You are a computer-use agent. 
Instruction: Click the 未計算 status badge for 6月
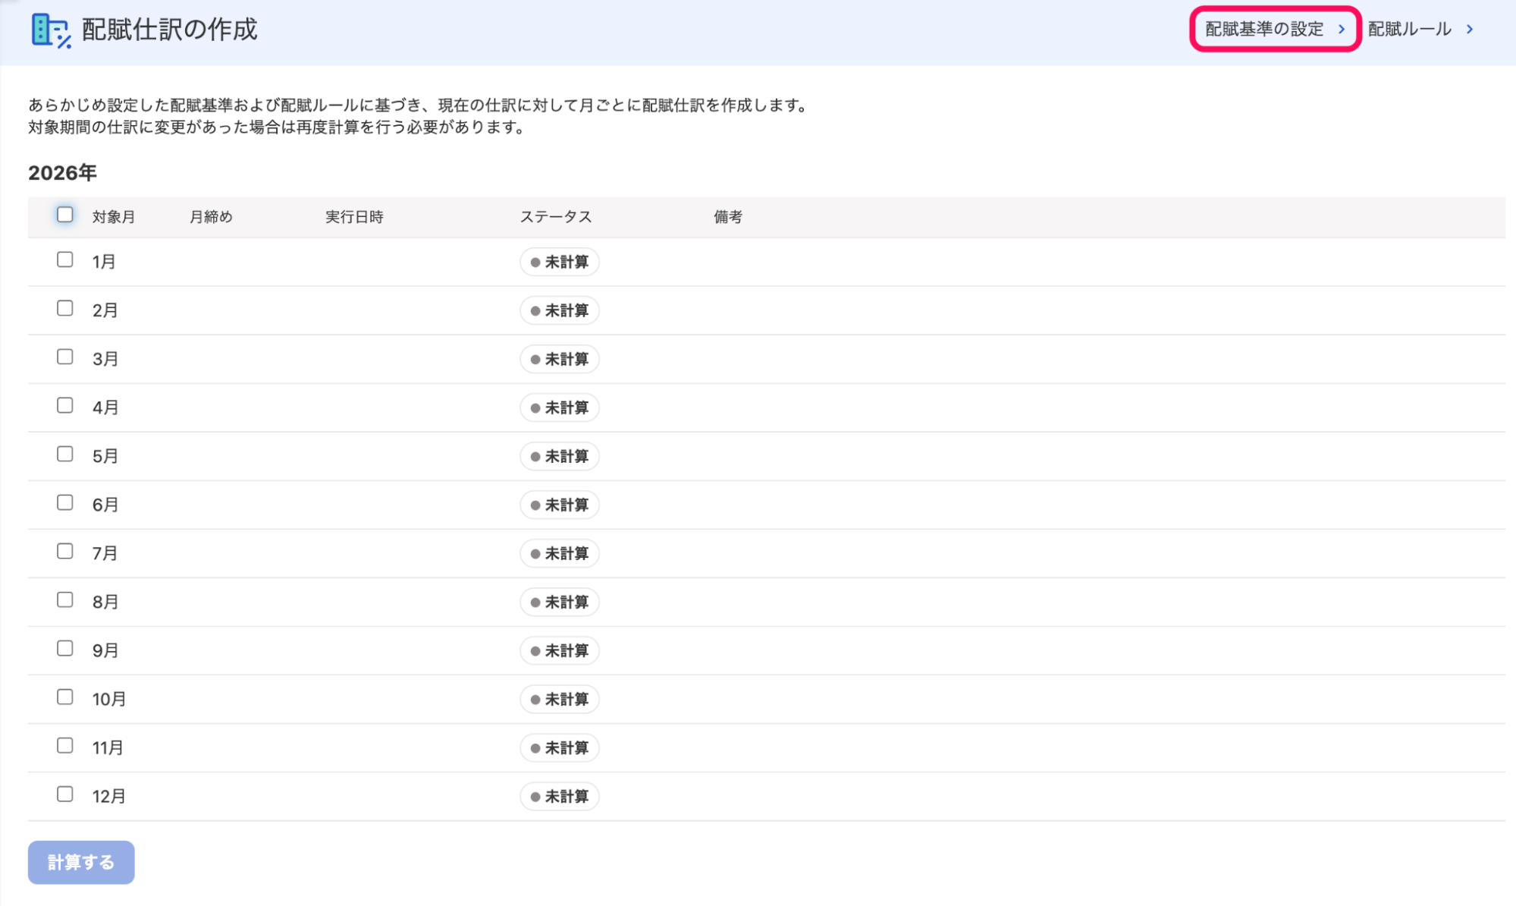pyautogui.click(x=560, y=505)
